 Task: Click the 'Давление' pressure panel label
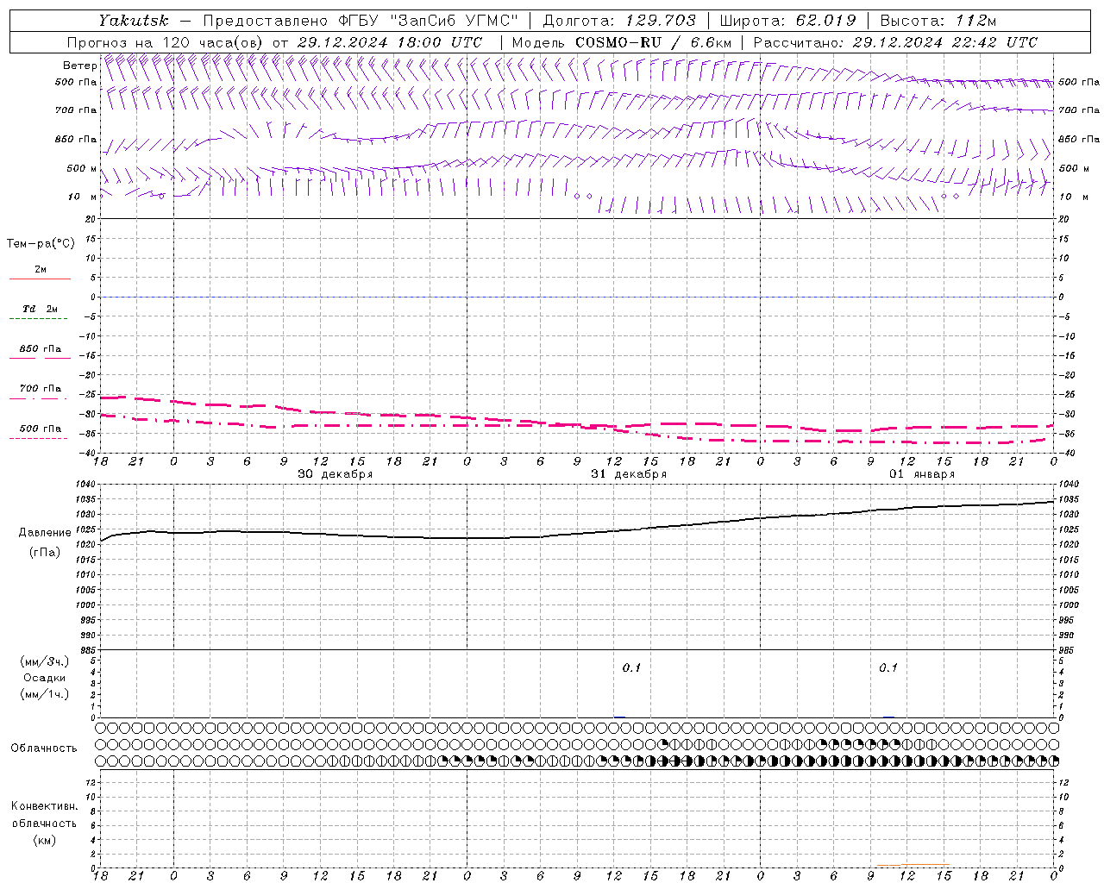tap(45, 533)
